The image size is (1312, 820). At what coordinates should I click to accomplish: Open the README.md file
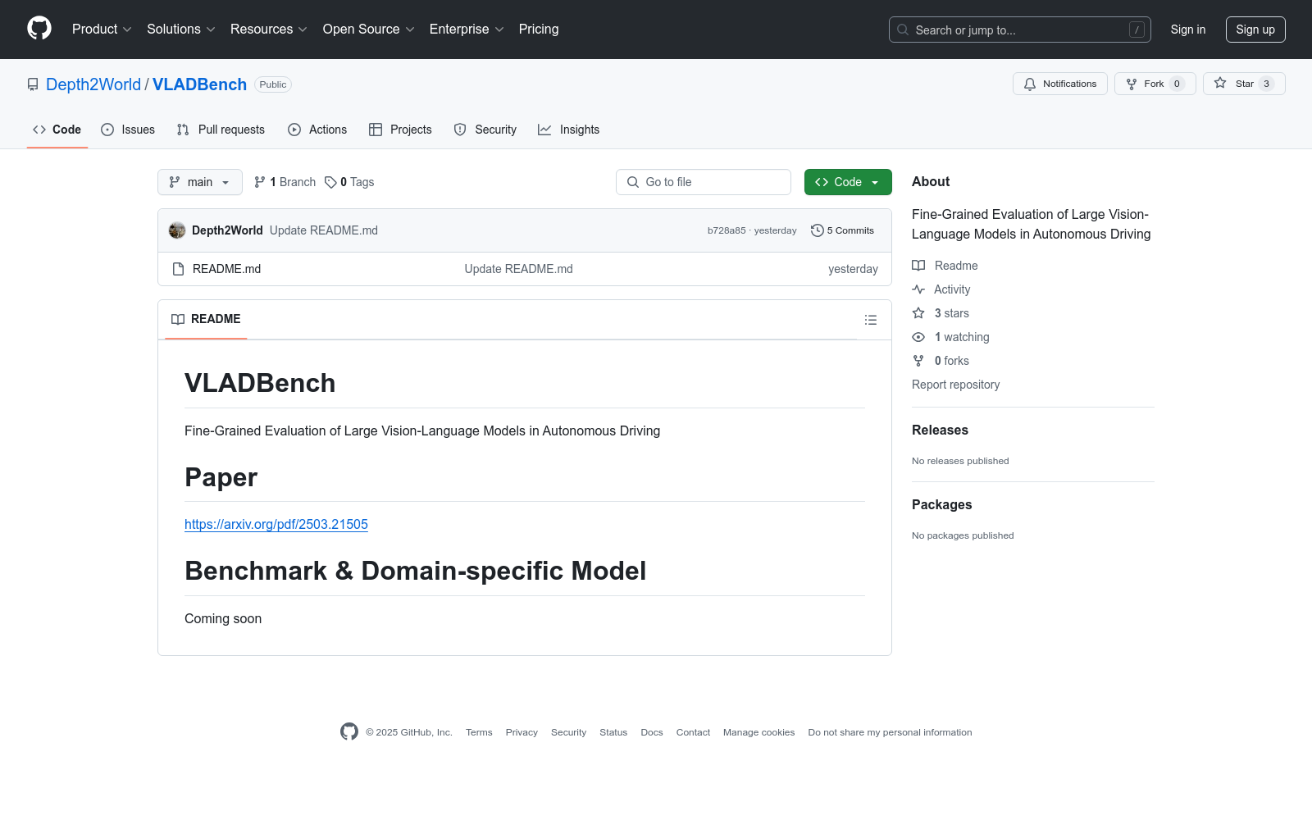click(x=226, y=269)
